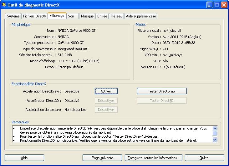Click the Remarques scrollbar thumb
Image resolution: width=229 pixels, height=166 pixels.
click(215, 133)
